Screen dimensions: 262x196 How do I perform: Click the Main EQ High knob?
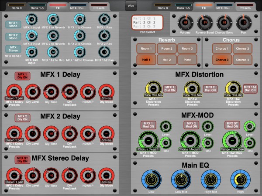pos(241,179)
